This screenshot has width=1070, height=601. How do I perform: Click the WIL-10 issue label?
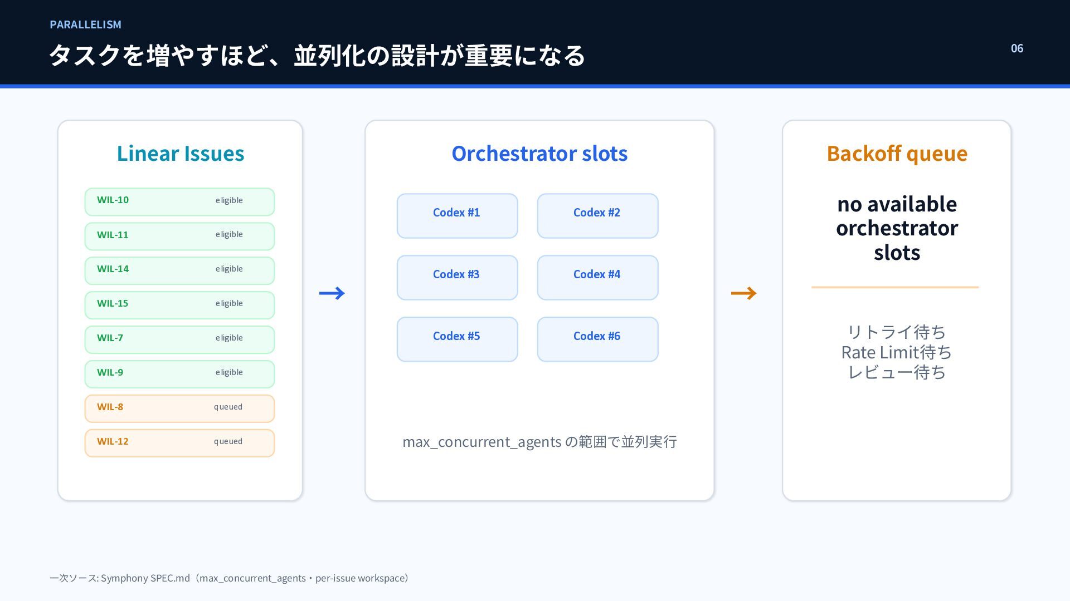(x=113, y=200)
